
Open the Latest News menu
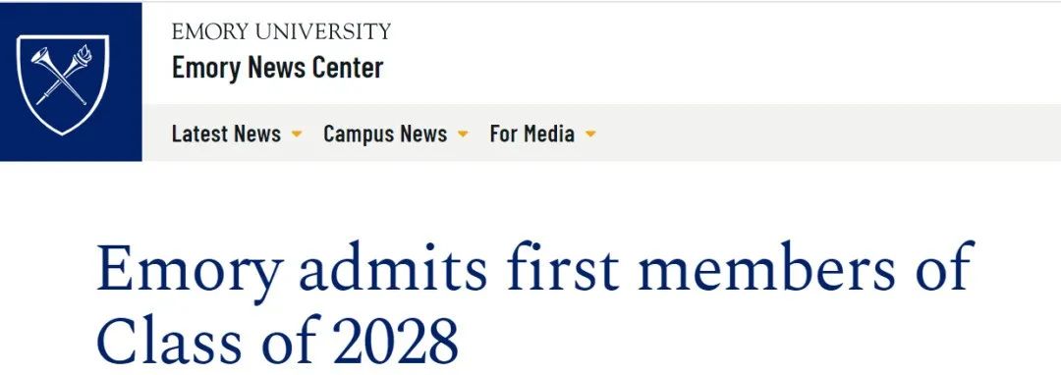point(226,134)
